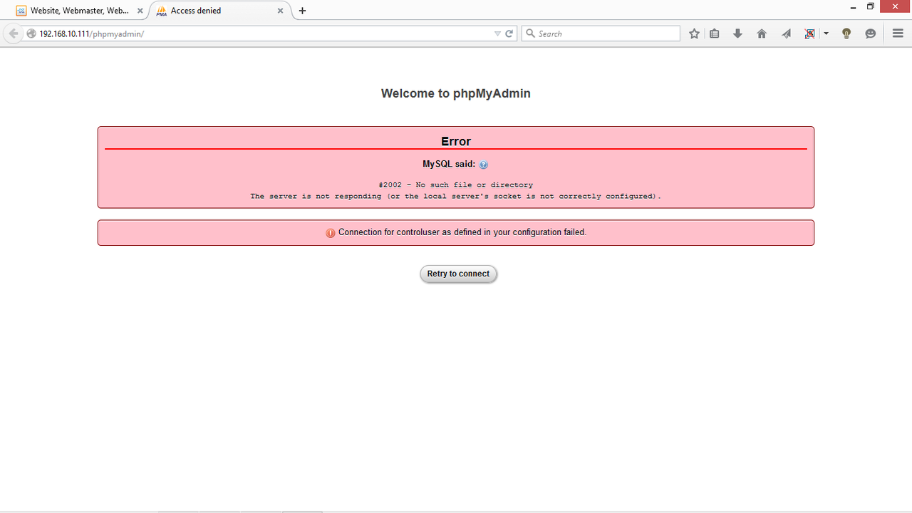Open the chat smiley face icon

point(870,33)
